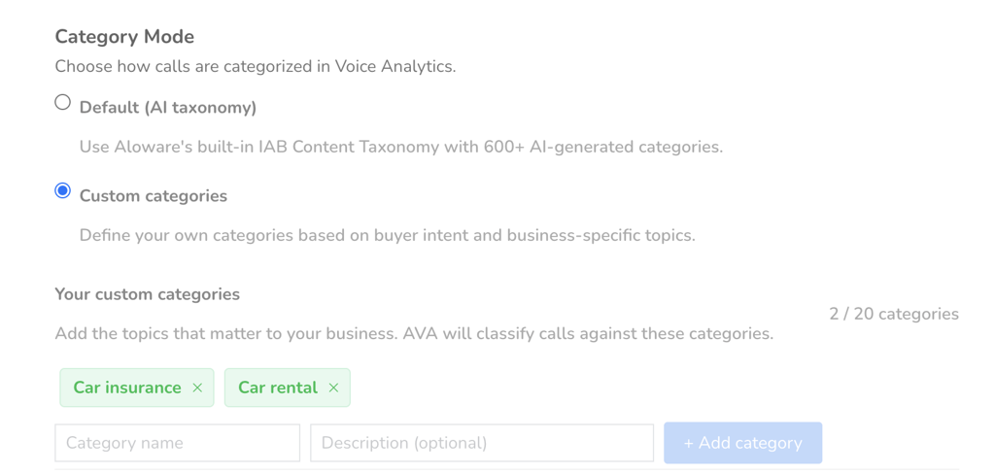Screen dimensions: 995x473
Task: Select the Custom categories radio button
Action: coord(63,190)
